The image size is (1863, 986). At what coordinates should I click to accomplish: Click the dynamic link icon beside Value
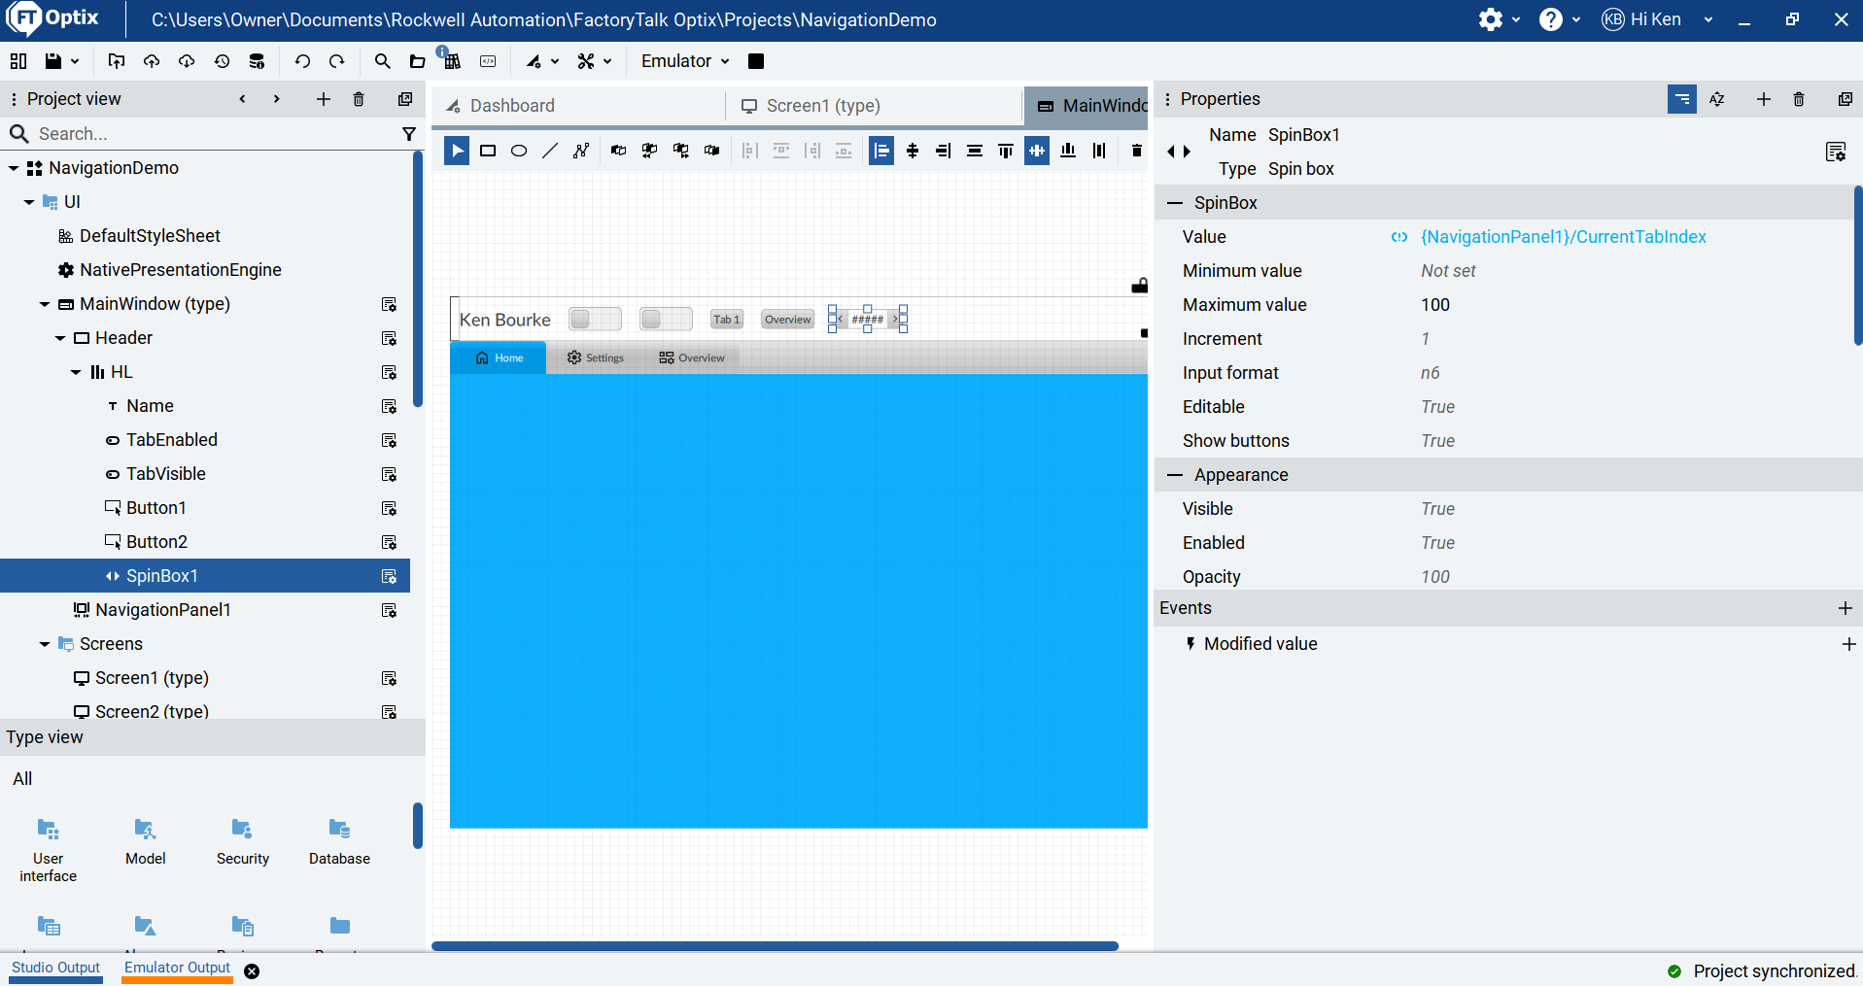1399,237
